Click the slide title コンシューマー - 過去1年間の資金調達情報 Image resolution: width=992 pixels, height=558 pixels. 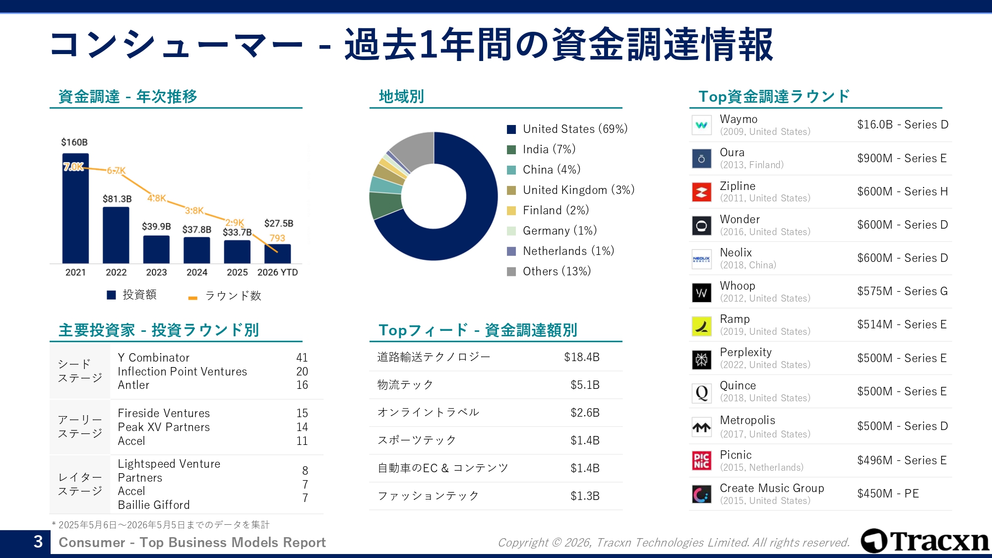coord(412,45)
